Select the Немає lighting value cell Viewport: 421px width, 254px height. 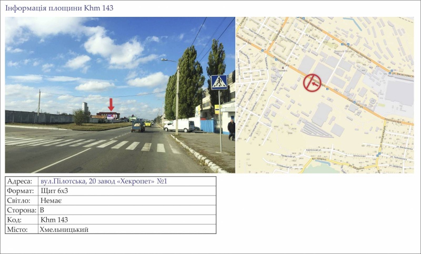tap(127, 201)
